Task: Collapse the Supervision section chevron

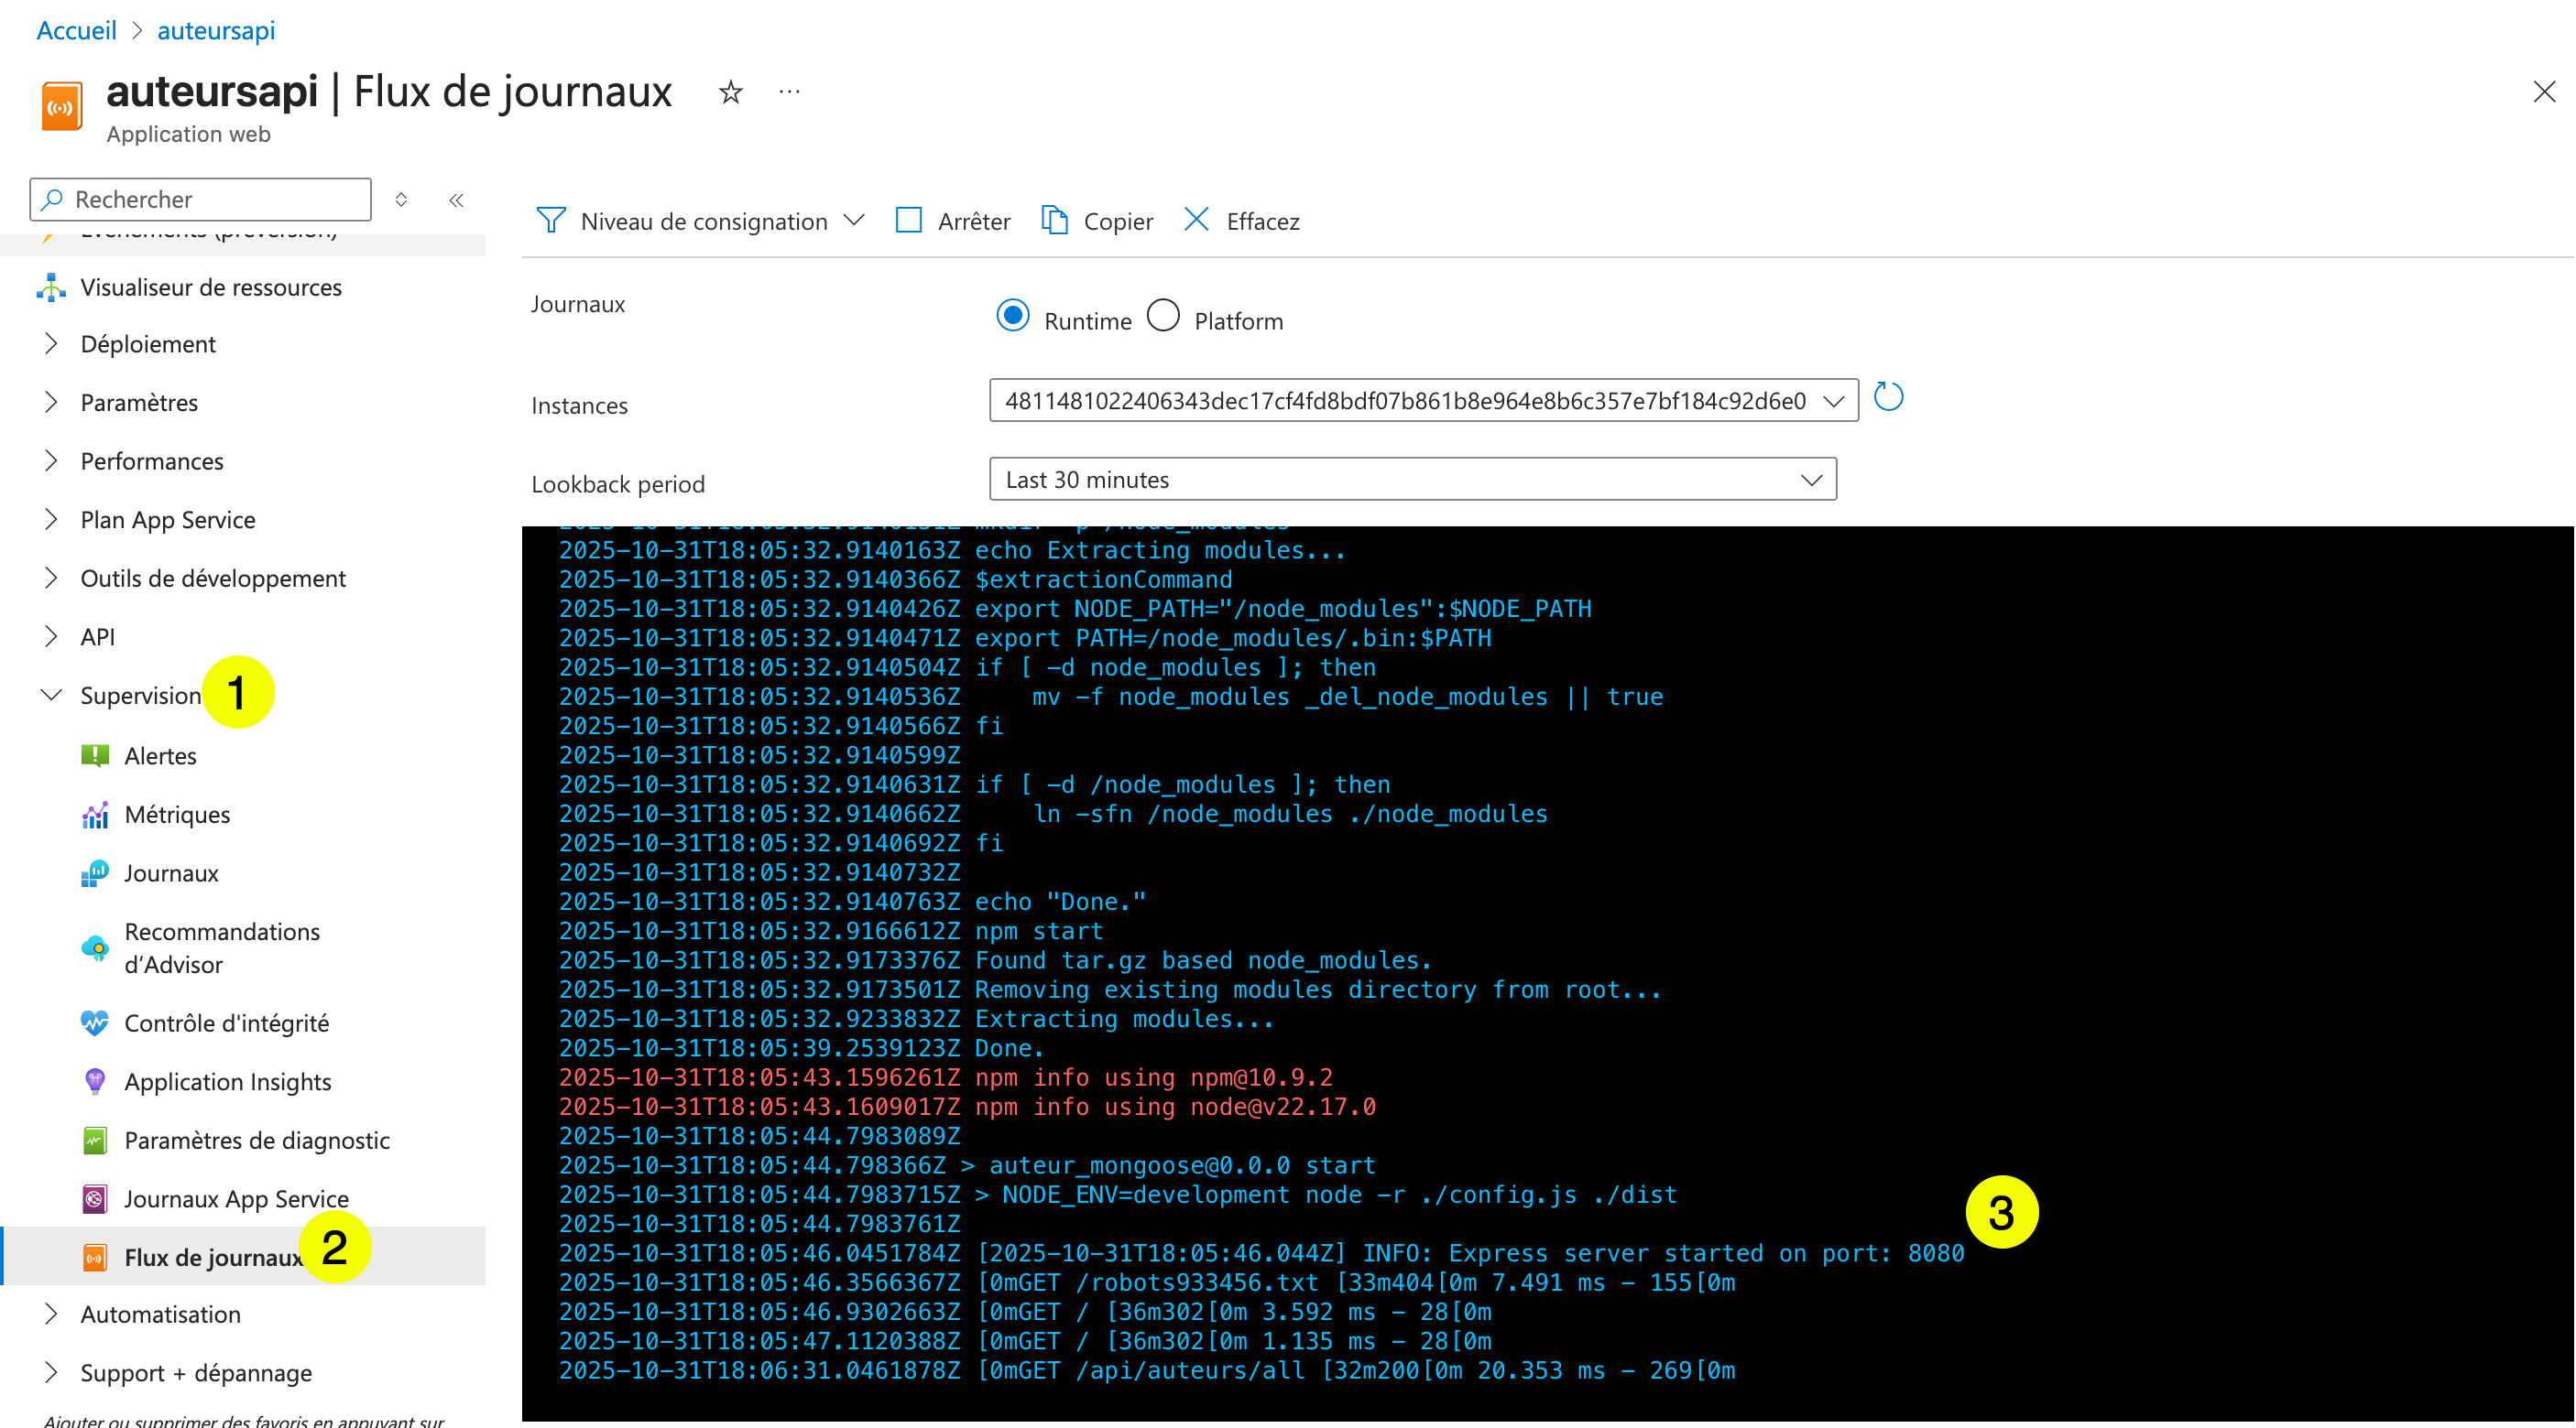Action: click(51, 695)
